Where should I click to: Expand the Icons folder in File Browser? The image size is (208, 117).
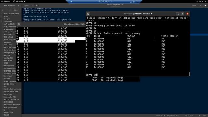(1, 16)
